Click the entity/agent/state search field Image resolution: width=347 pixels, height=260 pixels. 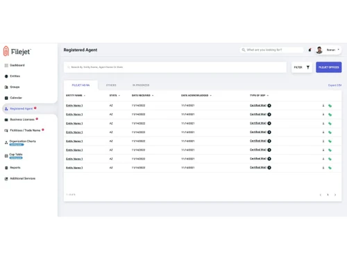tap(175, 67)
